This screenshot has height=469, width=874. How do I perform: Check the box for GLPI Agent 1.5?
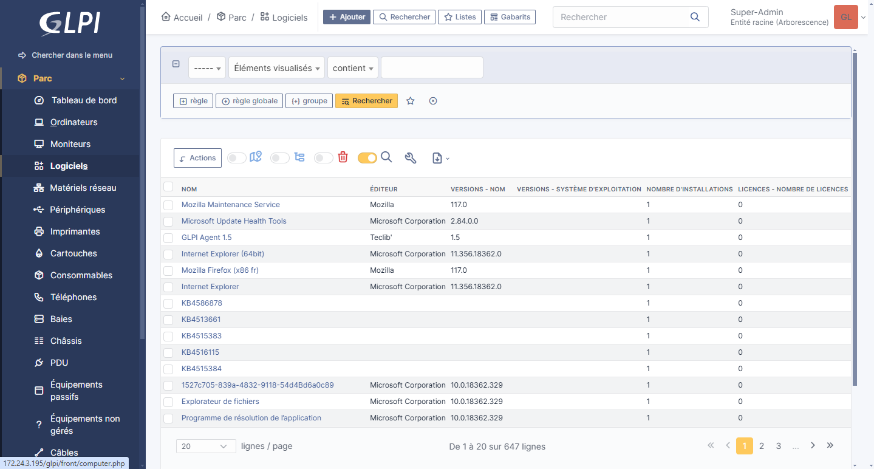point(168,238)
